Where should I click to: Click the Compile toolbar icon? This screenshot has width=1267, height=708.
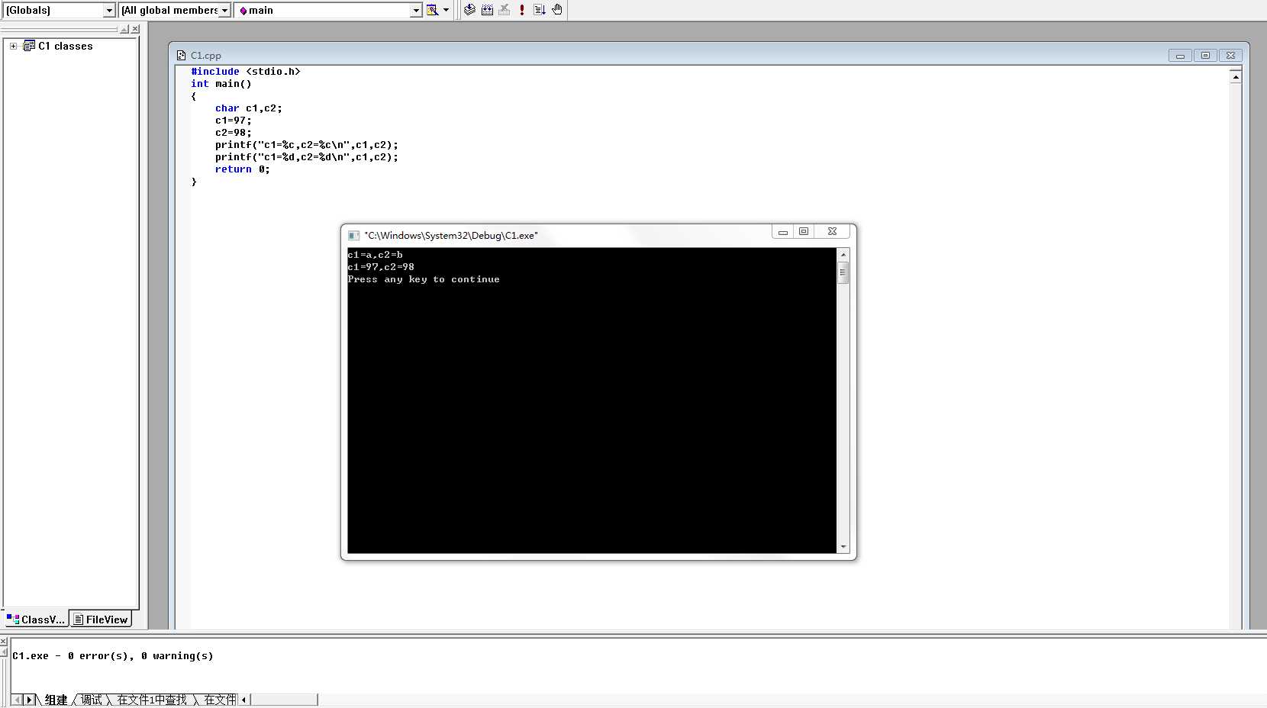click(x=470, y=10)
